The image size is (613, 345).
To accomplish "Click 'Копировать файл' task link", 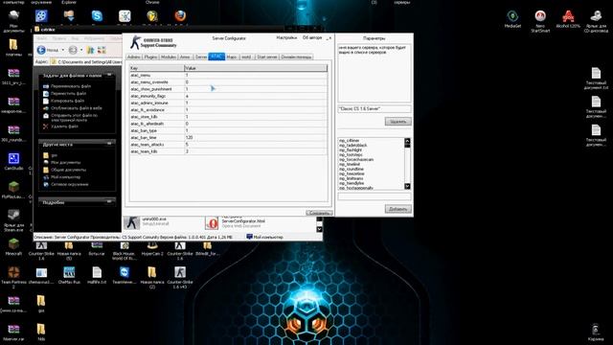I will click(67, 101).
